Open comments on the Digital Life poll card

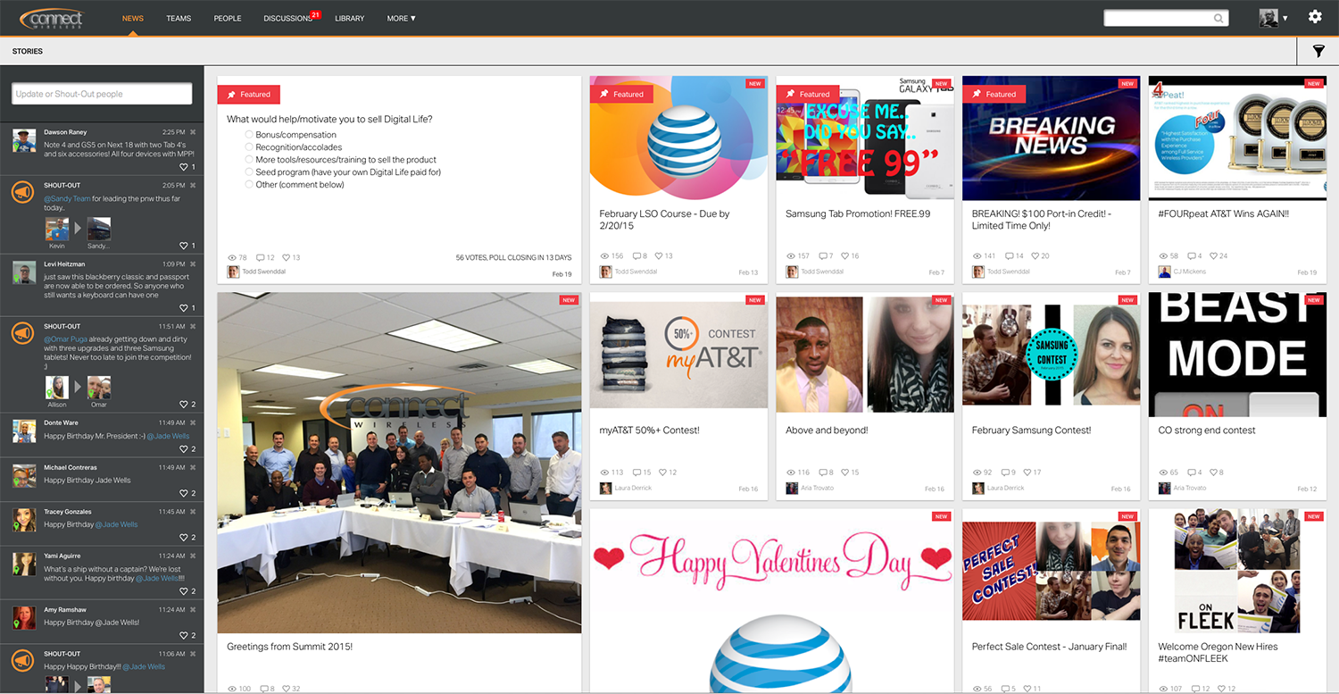pyautogui.click(x=261, y=257)
